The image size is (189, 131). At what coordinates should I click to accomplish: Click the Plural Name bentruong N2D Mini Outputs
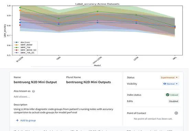[x=88, y=82]
